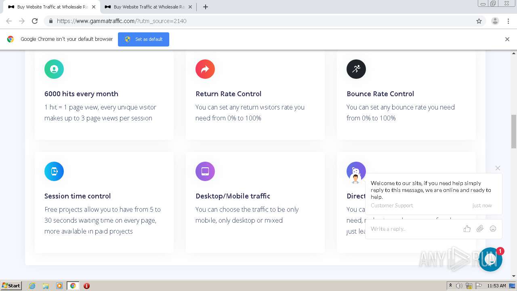Go forward in browser history
The image size is (517, 291).
[x=22, y=21]
